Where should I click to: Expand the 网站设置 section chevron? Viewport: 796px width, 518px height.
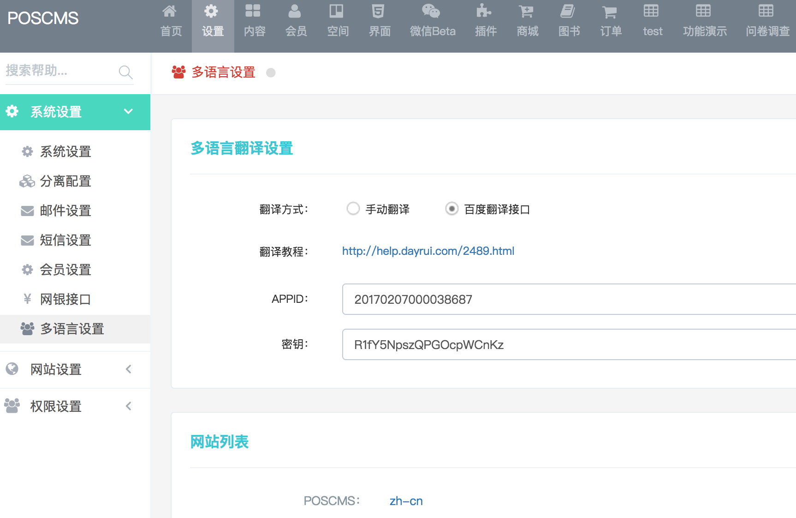[x=129, y=369]
